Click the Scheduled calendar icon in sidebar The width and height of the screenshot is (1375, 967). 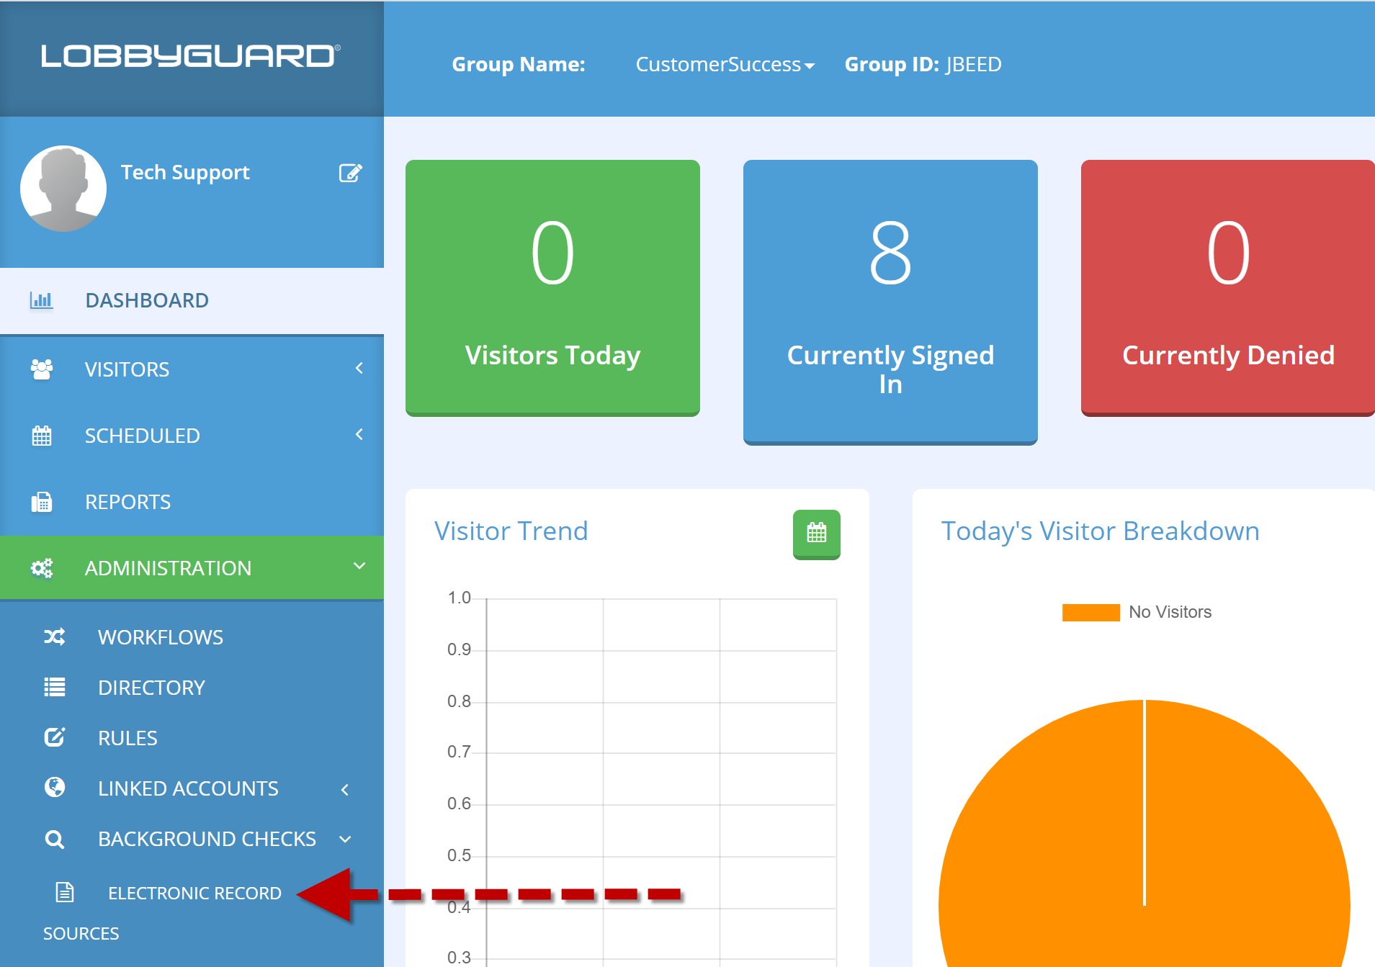(42, 436)
